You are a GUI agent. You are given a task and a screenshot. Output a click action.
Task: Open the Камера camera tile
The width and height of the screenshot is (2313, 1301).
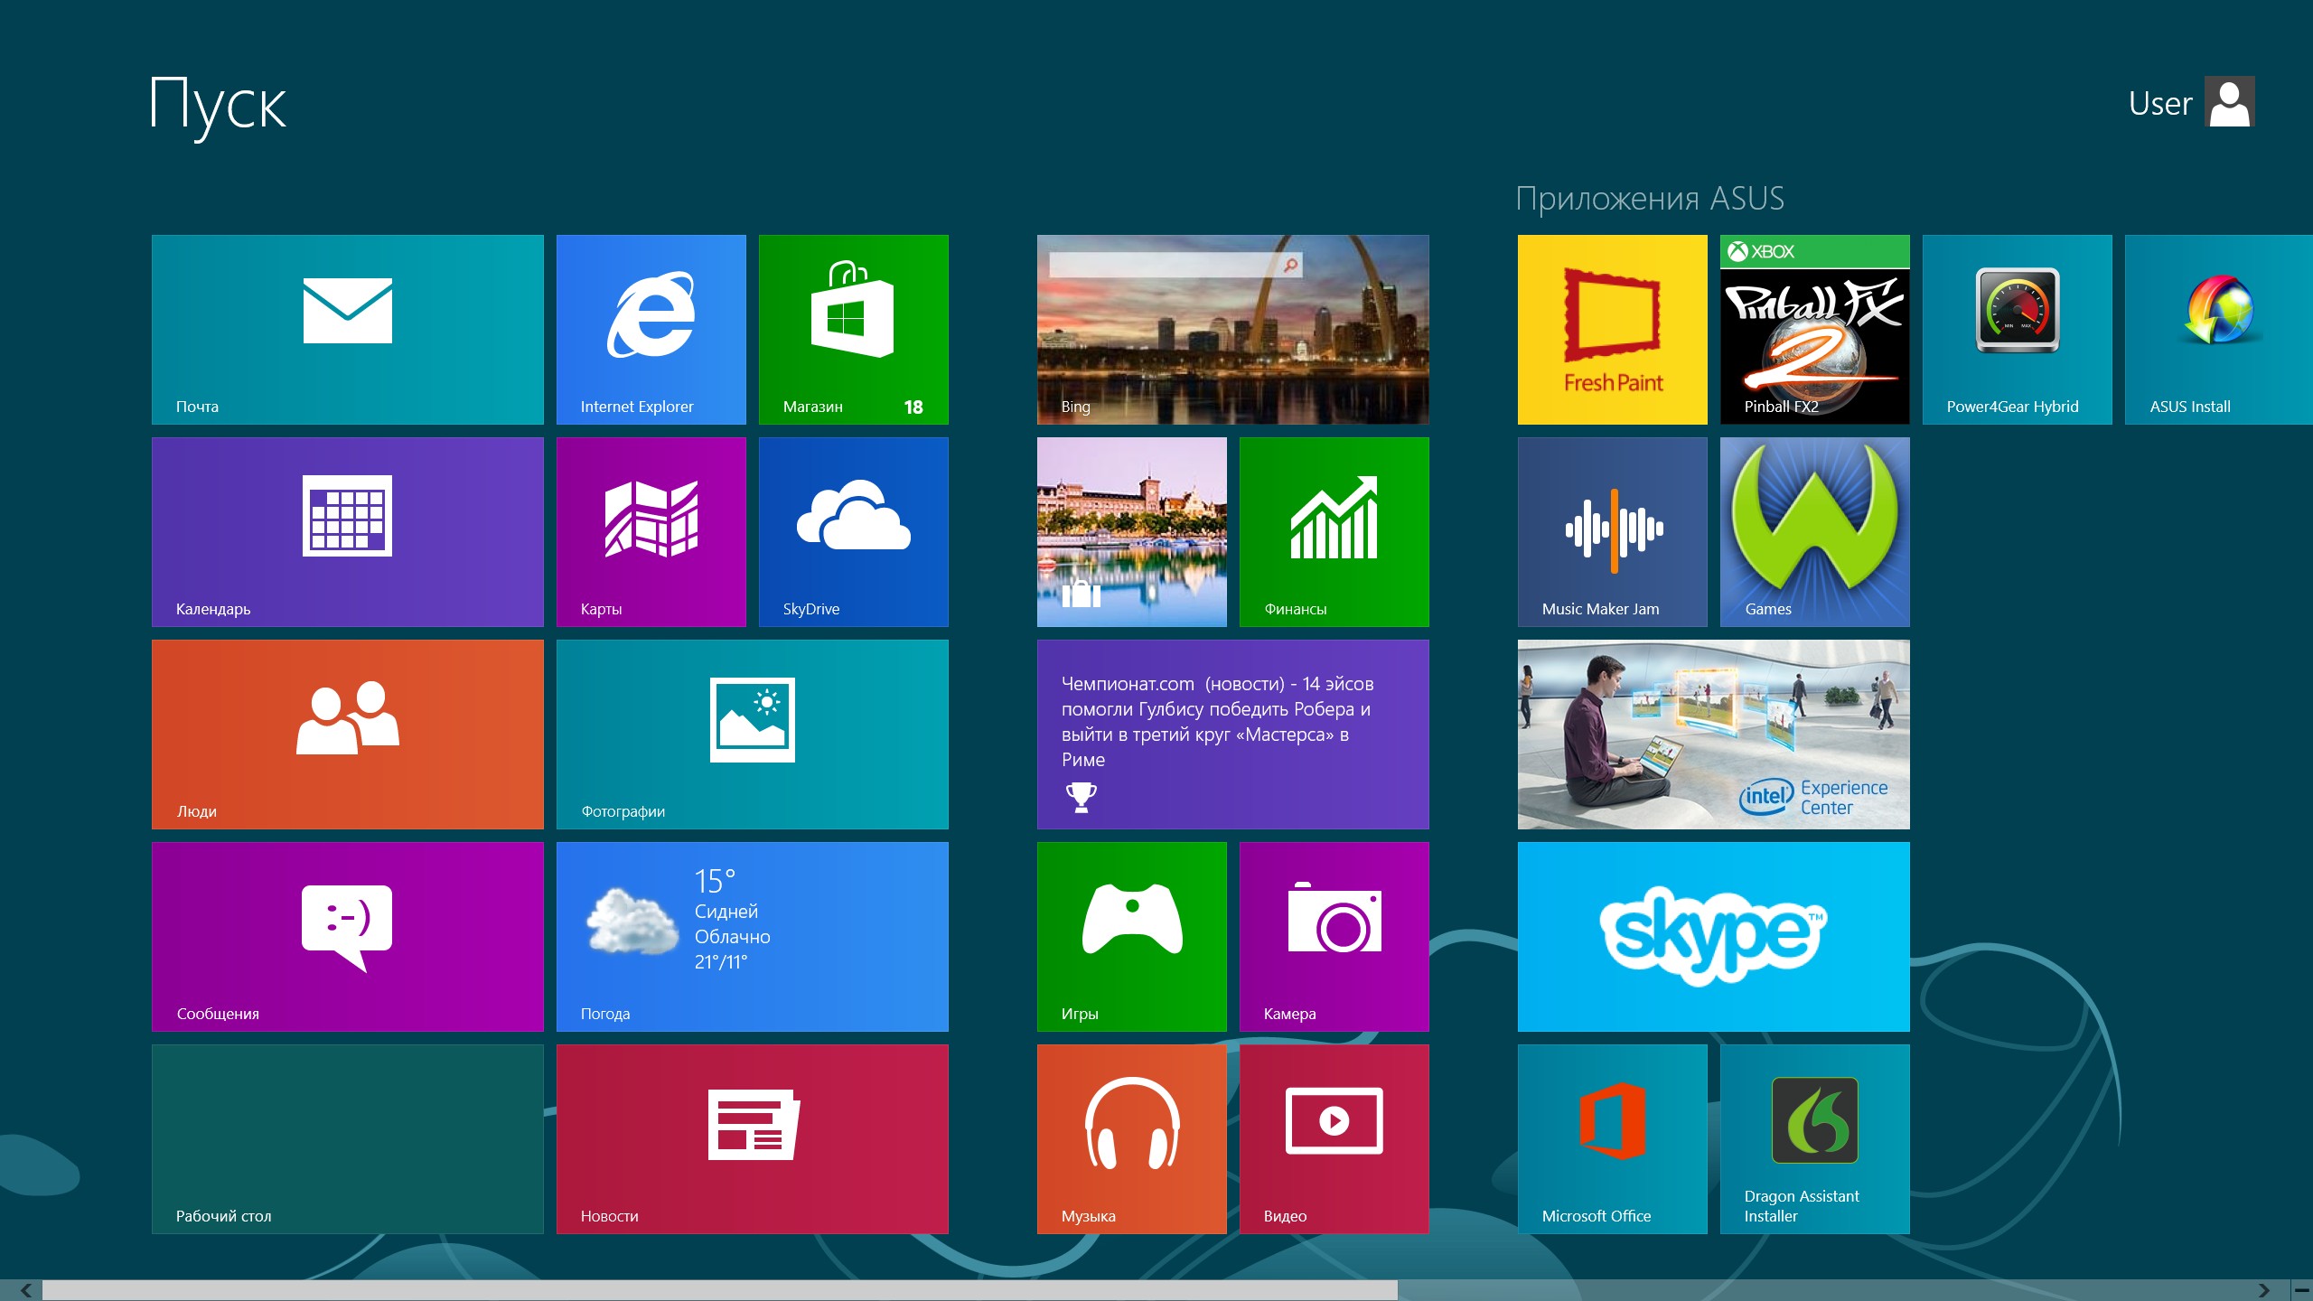1334,937
